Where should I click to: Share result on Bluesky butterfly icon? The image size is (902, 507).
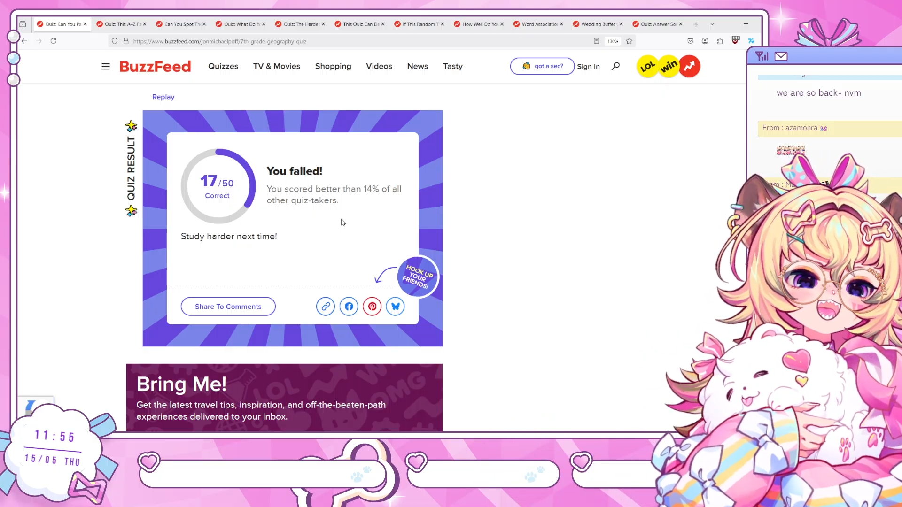395,307
